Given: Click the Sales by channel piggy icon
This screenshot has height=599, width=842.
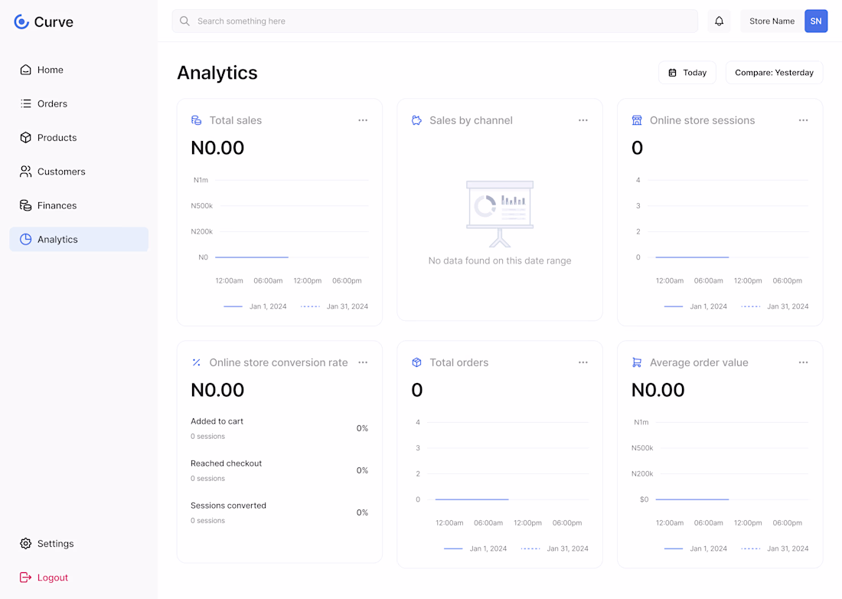Looking at the screenshot, I should pyautogui.click(x=416, y=120).
